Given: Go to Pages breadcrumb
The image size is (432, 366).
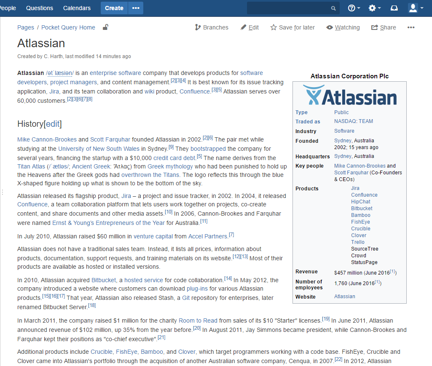Looking at the screenshot, I should pos(26,27).
